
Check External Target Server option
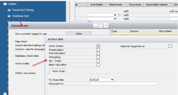tap(170, 46)
